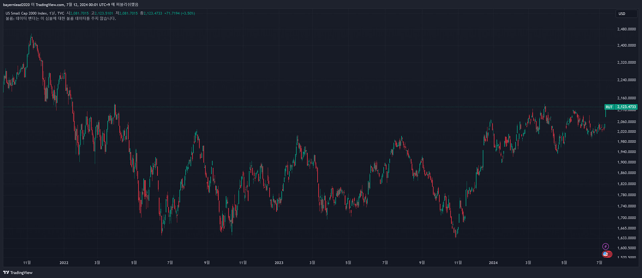
Task: Click the 7월 label near 2024 end
Action: click(599, 263)
